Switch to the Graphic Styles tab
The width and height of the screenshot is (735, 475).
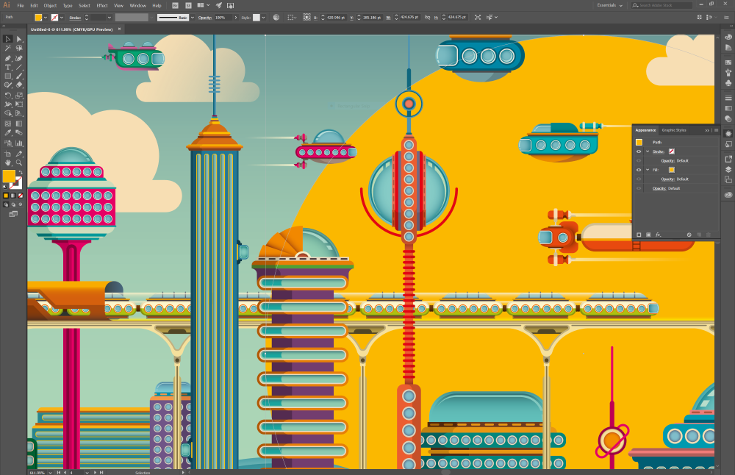[674, 130]
